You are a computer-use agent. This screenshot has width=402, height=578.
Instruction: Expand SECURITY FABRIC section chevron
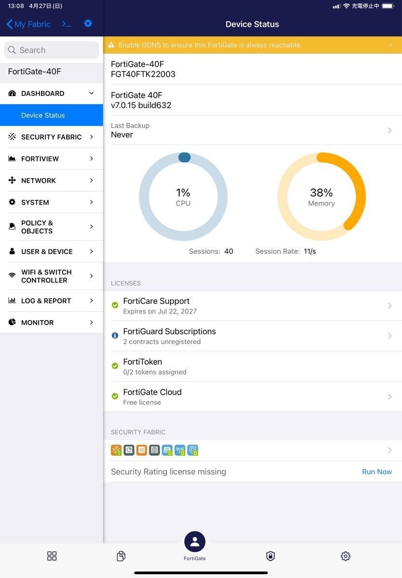(92, 137)
